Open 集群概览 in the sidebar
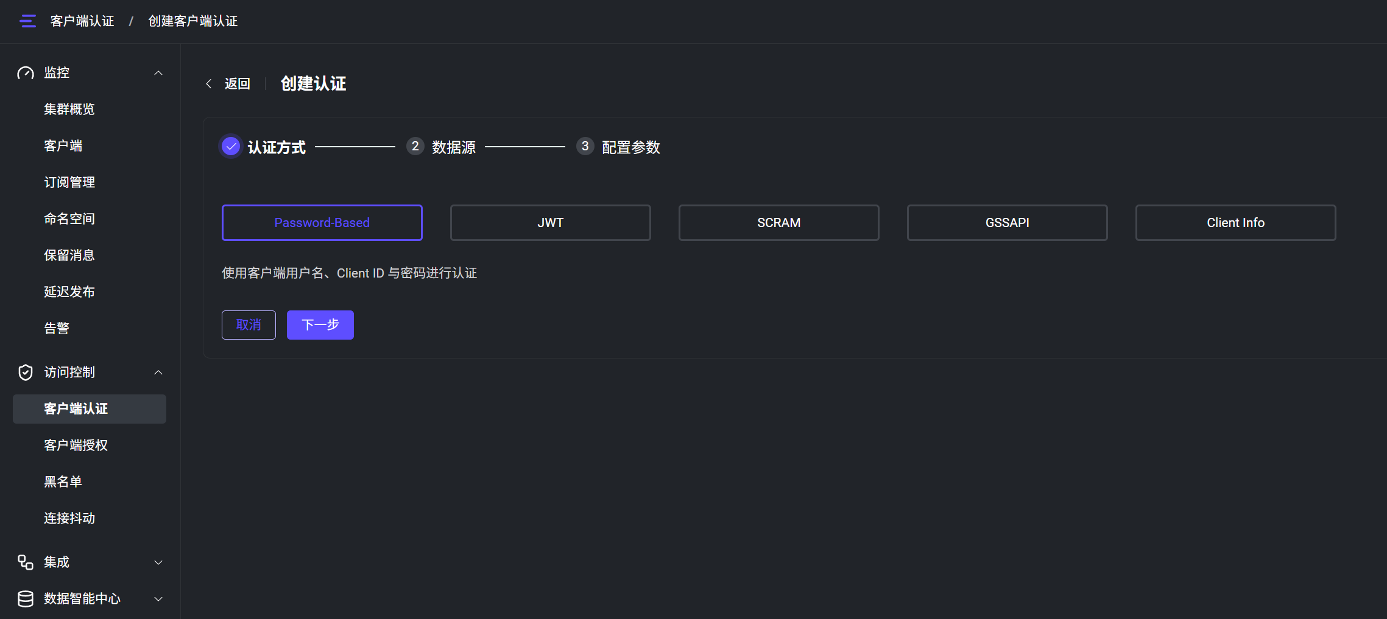1387x619 pixels. tap(90, 110)
